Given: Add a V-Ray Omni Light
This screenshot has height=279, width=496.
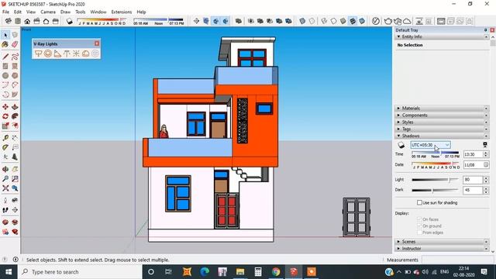Looking at the screenshot, I should pyautogui.click(x=76, y=53).
